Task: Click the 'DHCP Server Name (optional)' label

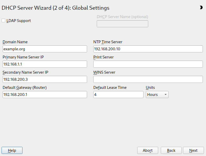Action: click(x=122, y=17)
